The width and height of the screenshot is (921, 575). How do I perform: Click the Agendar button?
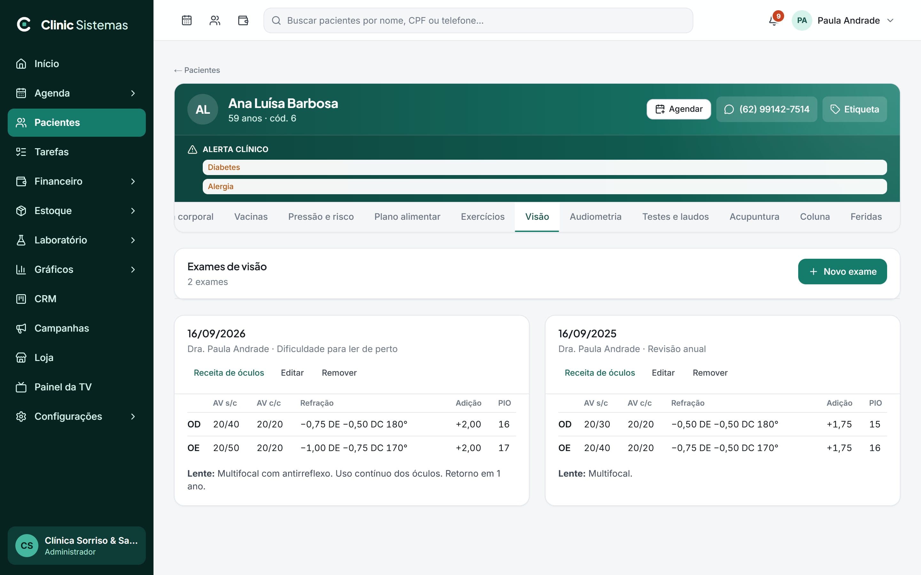[679, 109]
